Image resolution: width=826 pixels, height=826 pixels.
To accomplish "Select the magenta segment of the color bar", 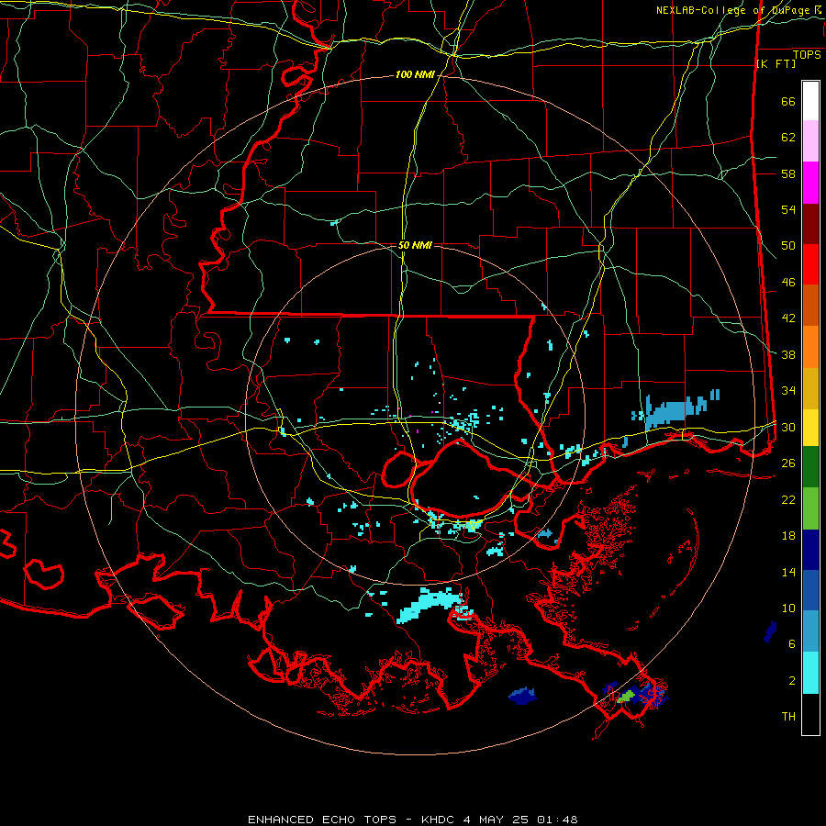I will [x=810, y=183].
